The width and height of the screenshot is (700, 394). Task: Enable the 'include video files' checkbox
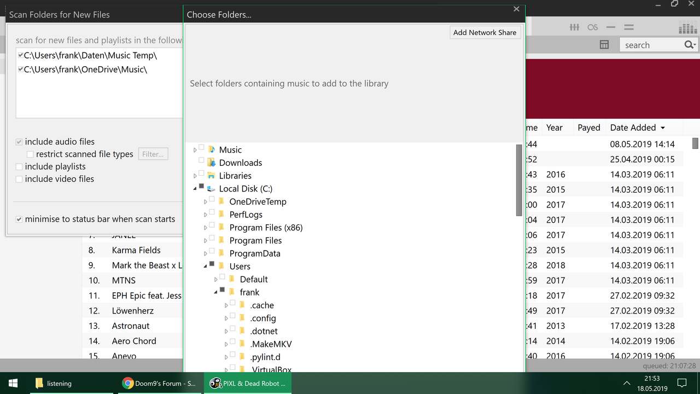[18, 179]
